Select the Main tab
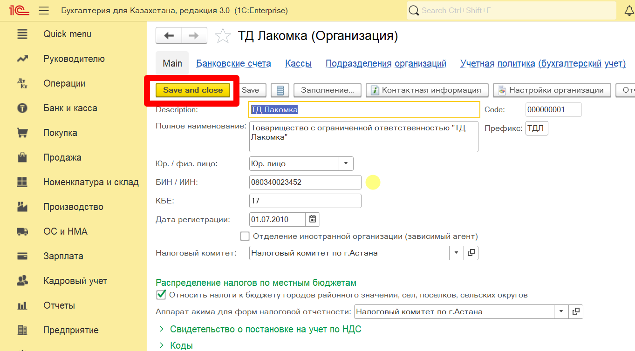This screenshot has height=351, width=635. click(x=172, y=63)
